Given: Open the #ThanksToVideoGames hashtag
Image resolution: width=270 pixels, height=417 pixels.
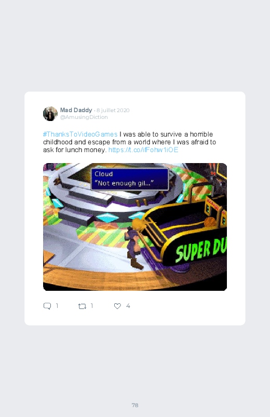Looking at the screenshot, I should (x=80, y=134).
